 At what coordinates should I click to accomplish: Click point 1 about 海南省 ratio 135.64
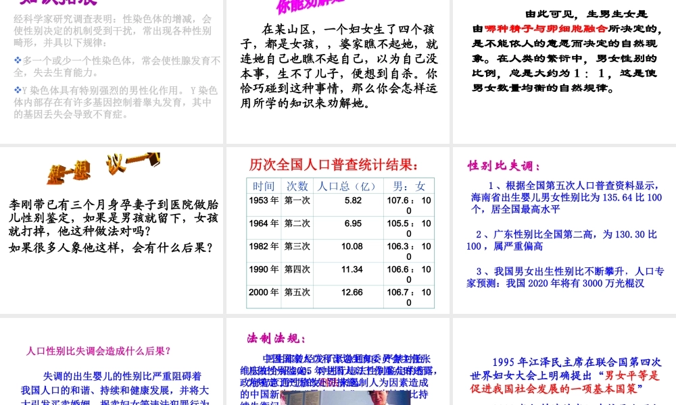pyautogui.click(x=566, y=197)
